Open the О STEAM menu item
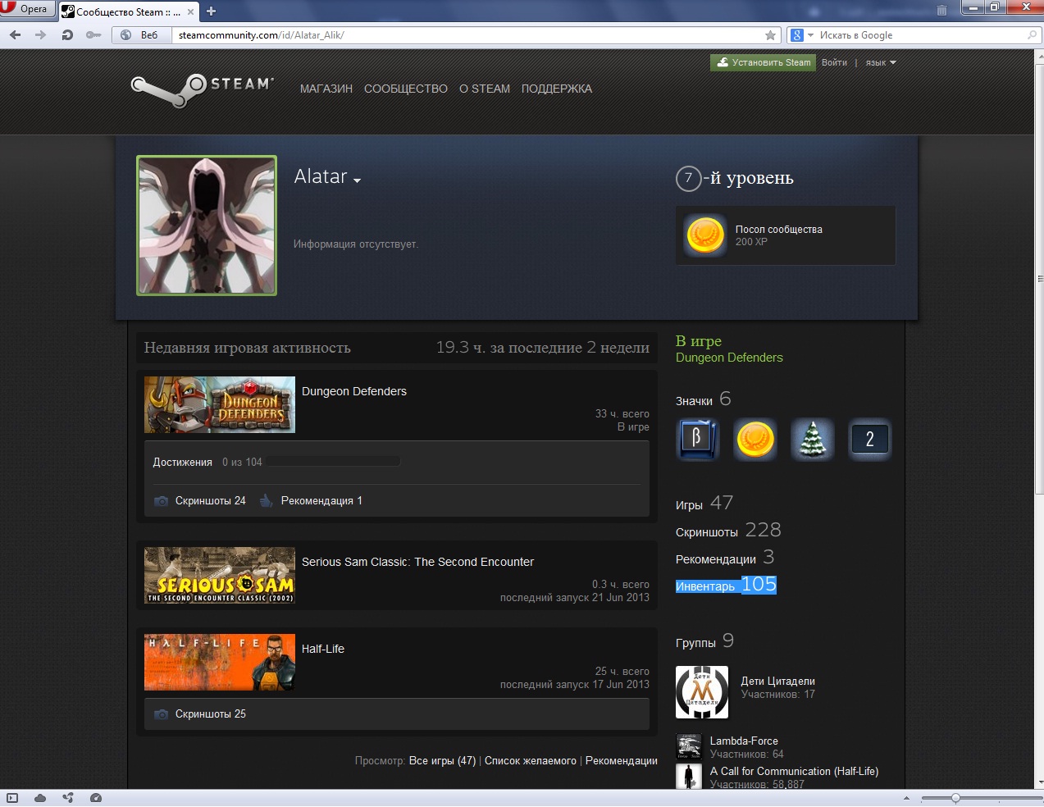 [485, 89]
